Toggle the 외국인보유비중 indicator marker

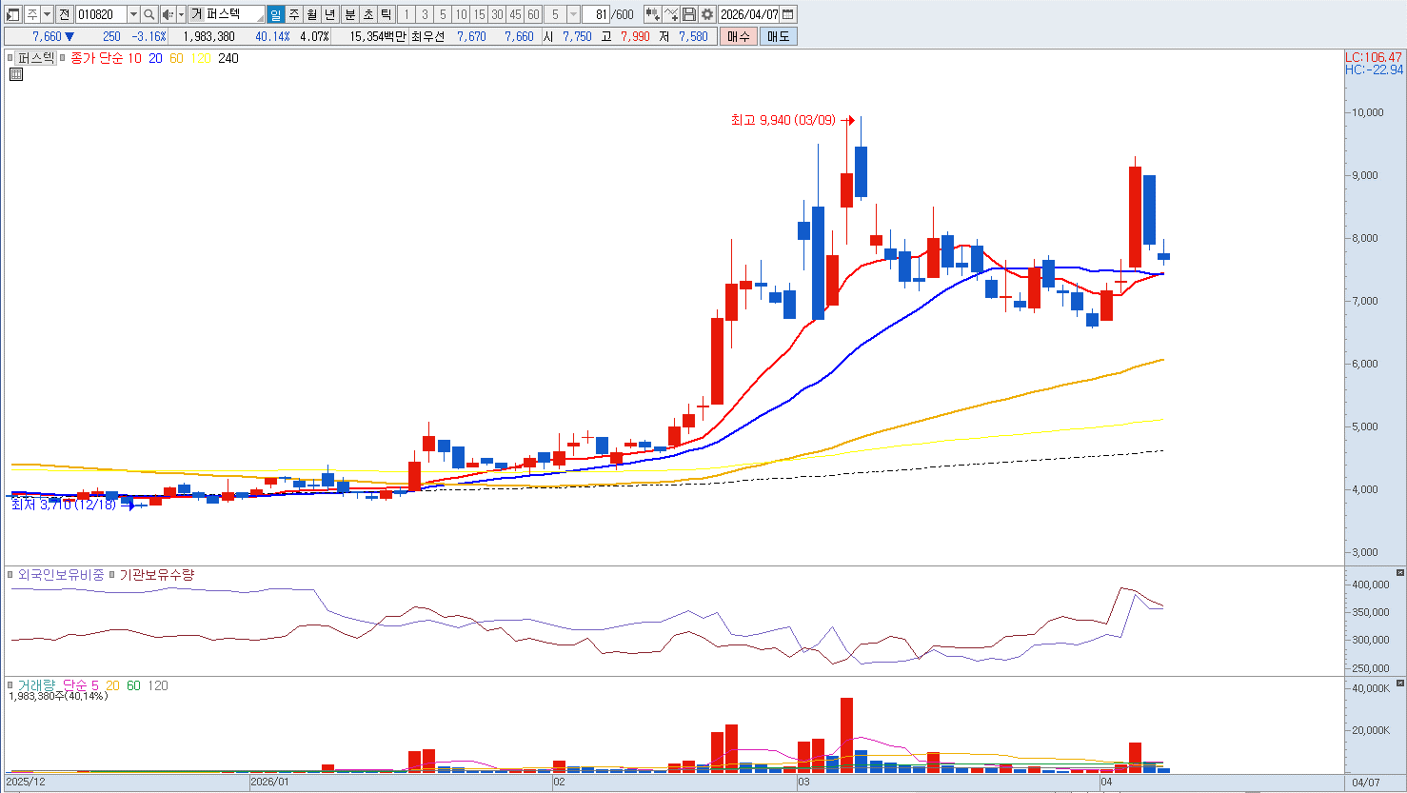coord(11,575)
